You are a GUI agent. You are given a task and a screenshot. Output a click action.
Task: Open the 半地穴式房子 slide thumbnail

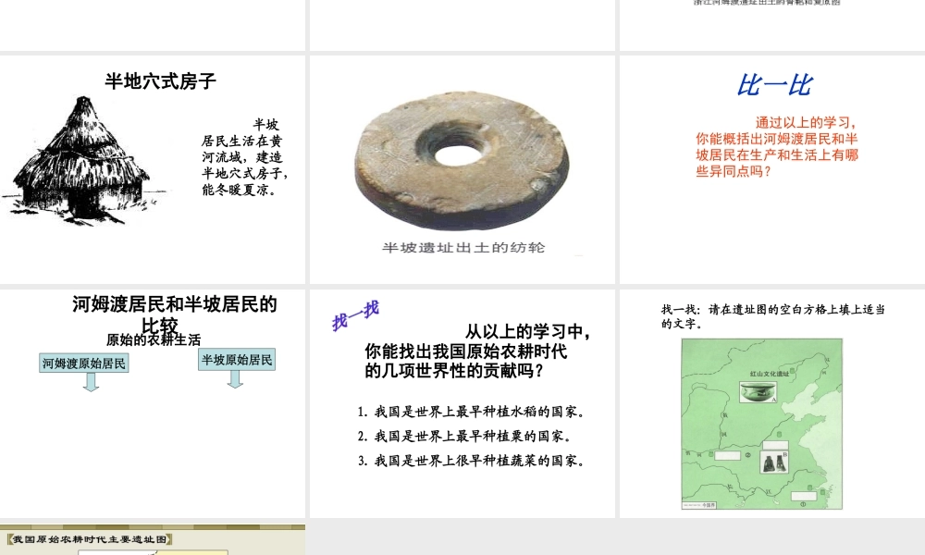(153, 169)
